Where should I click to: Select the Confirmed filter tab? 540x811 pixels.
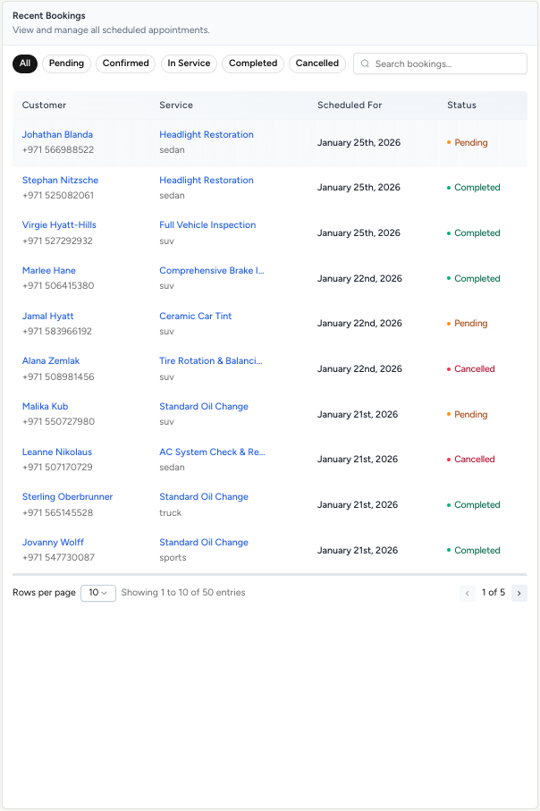(x=125, y=63)
